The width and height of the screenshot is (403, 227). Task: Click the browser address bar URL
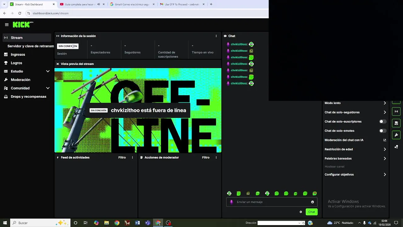pyautogui.click(x=51, y=13)
